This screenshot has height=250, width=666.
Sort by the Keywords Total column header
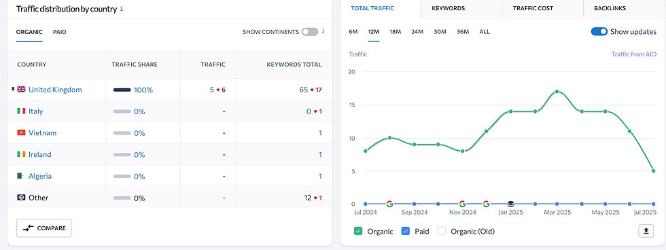click(x=294, y=65)
